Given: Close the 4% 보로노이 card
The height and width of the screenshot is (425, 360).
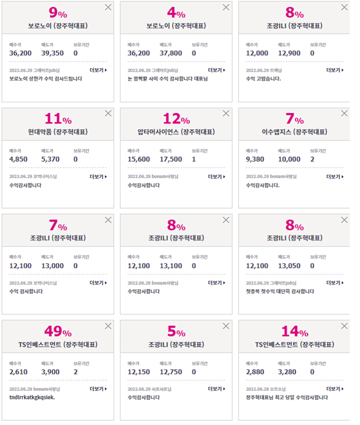Looking at the screenshot, I should (x=226, y=7).
